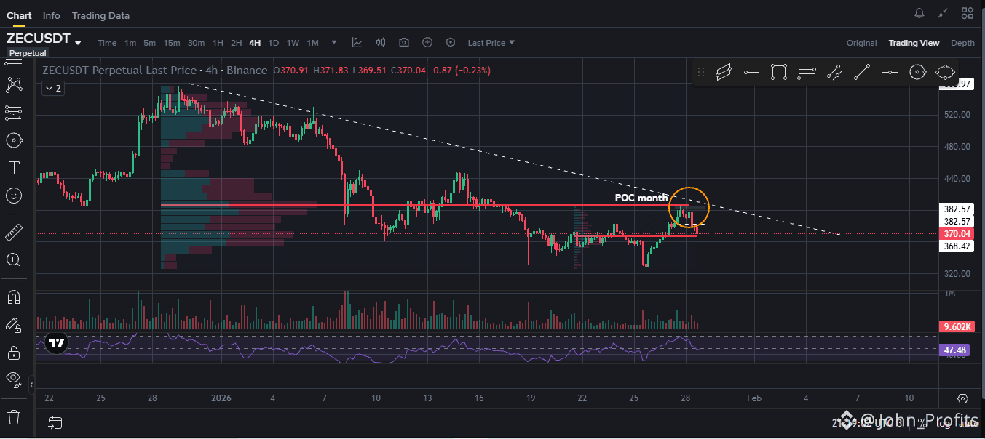The height and width of the screenshot is (439, 985).
Task: Toggle the log scale option
Action: tap(945, 422)
